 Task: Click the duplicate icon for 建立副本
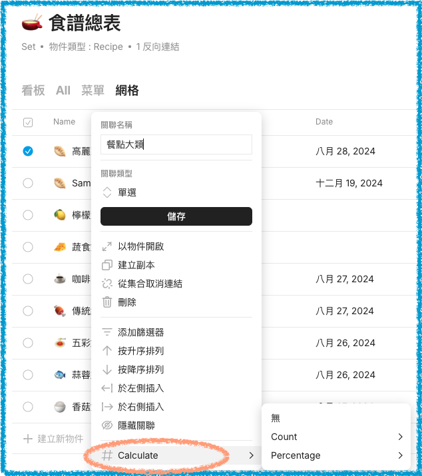[107, 265]
